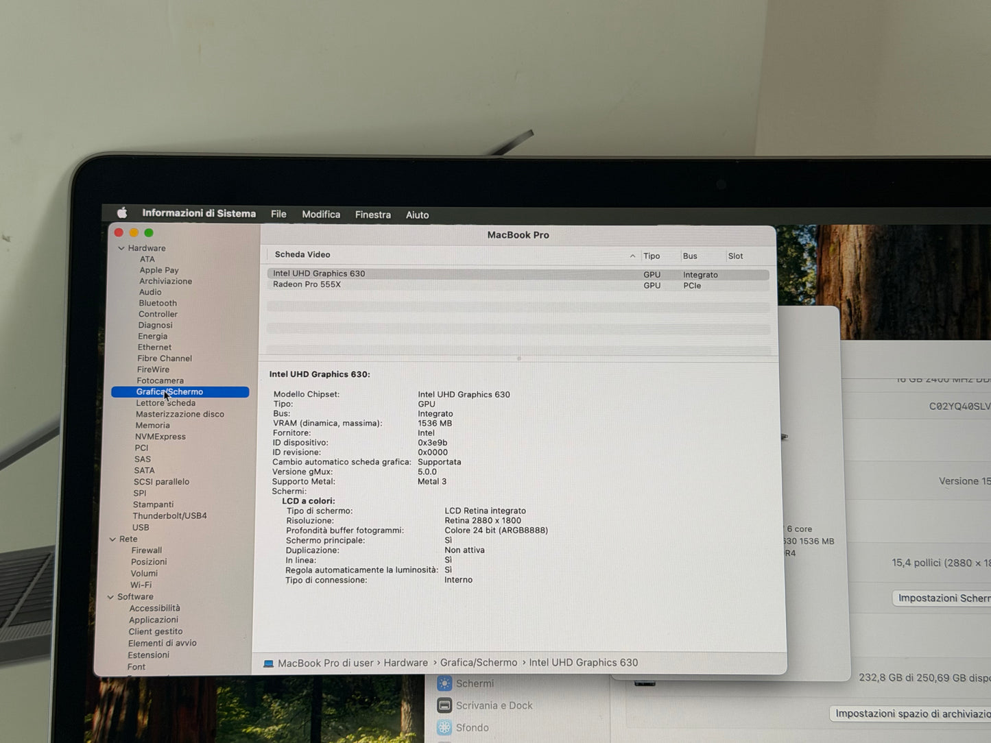Select SATA in the sidebar
This screenshot has width=991, height=743.
click(x=144, y=470)
